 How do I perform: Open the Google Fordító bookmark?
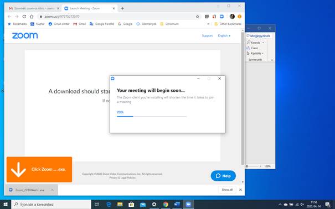coord(102,24)
